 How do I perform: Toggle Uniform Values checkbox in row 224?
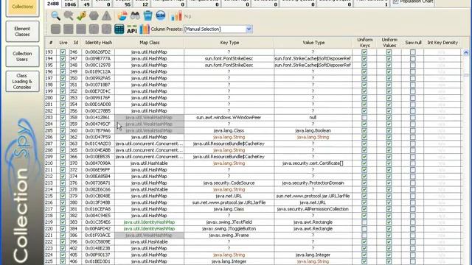pos(389,255)
